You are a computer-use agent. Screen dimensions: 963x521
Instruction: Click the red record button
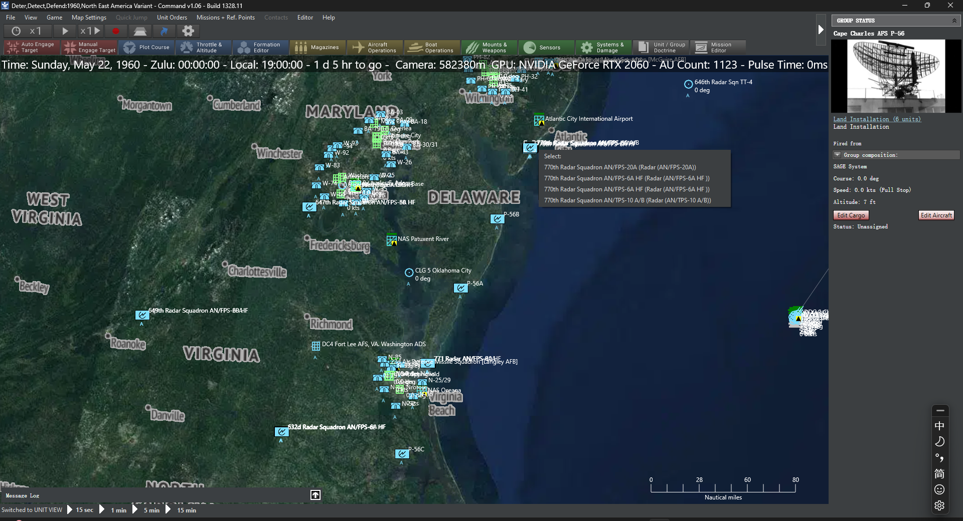(116, 31)
